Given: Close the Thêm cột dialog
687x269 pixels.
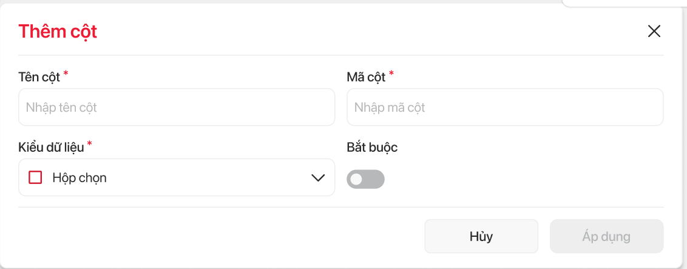Looking at the screenshot, I should coord(654,32).
